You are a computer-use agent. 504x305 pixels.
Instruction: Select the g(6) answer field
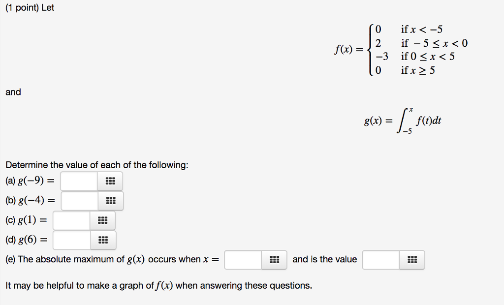pos(72,240)
